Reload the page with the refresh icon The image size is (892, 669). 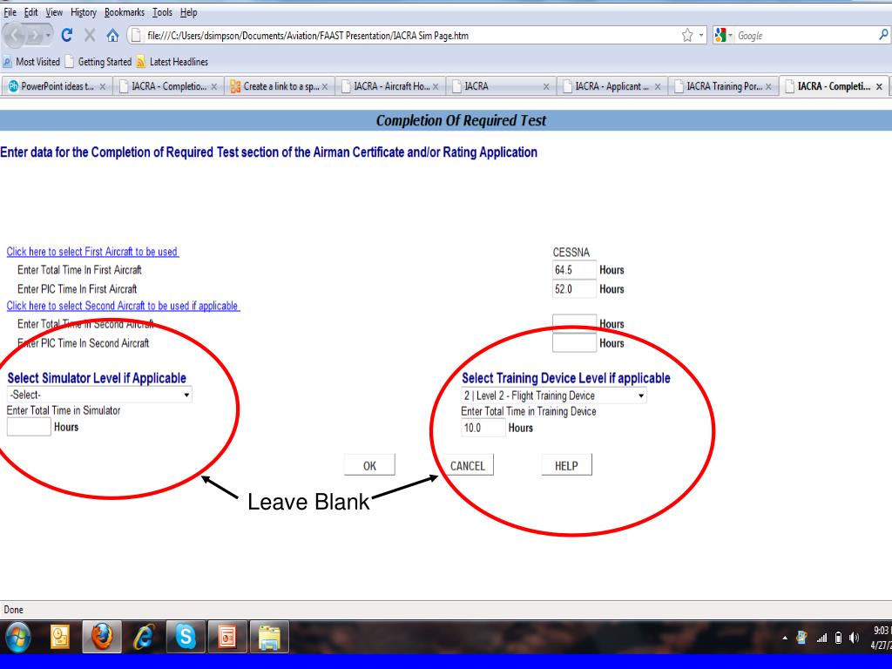[x=66, y=35]
